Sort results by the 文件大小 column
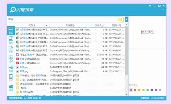The width and height of the screenshot is (171, 104). click(x=99, y=25)
